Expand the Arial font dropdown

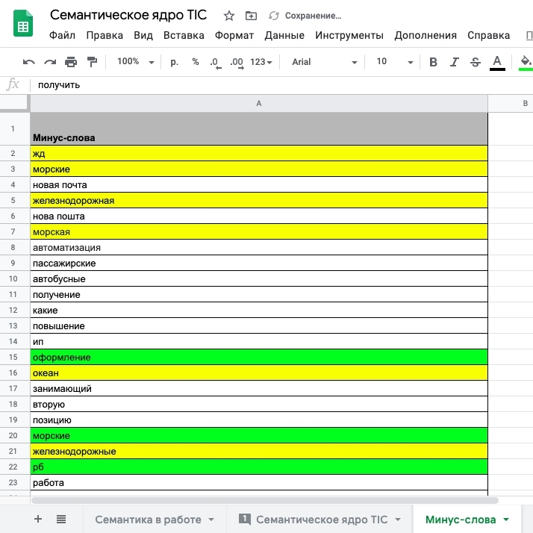point(322,62)
